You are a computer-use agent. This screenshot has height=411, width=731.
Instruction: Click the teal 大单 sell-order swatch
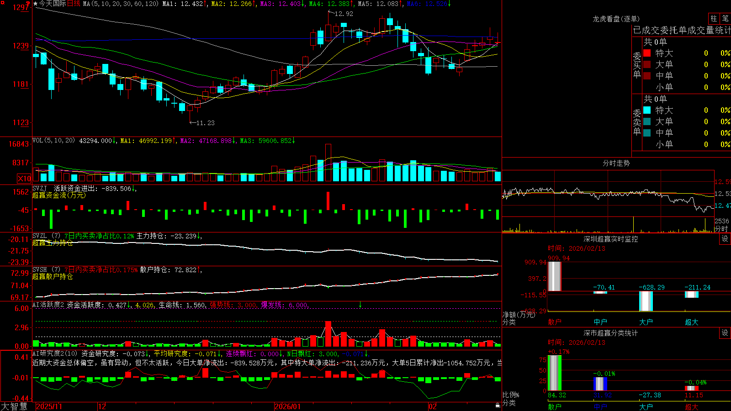647,121
